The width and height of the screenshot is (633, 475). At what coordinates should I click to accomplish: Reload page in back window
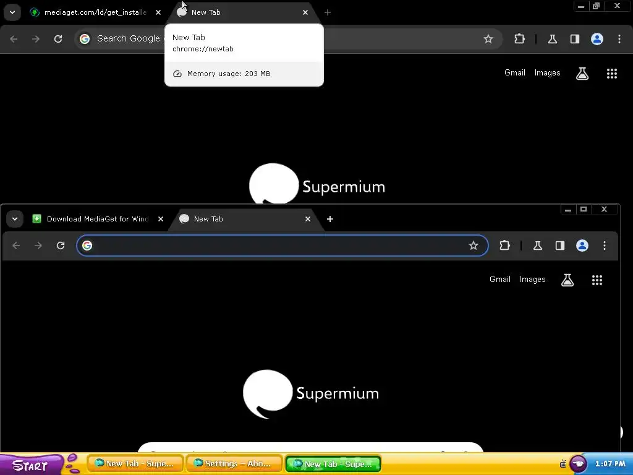tap(58, 39)
